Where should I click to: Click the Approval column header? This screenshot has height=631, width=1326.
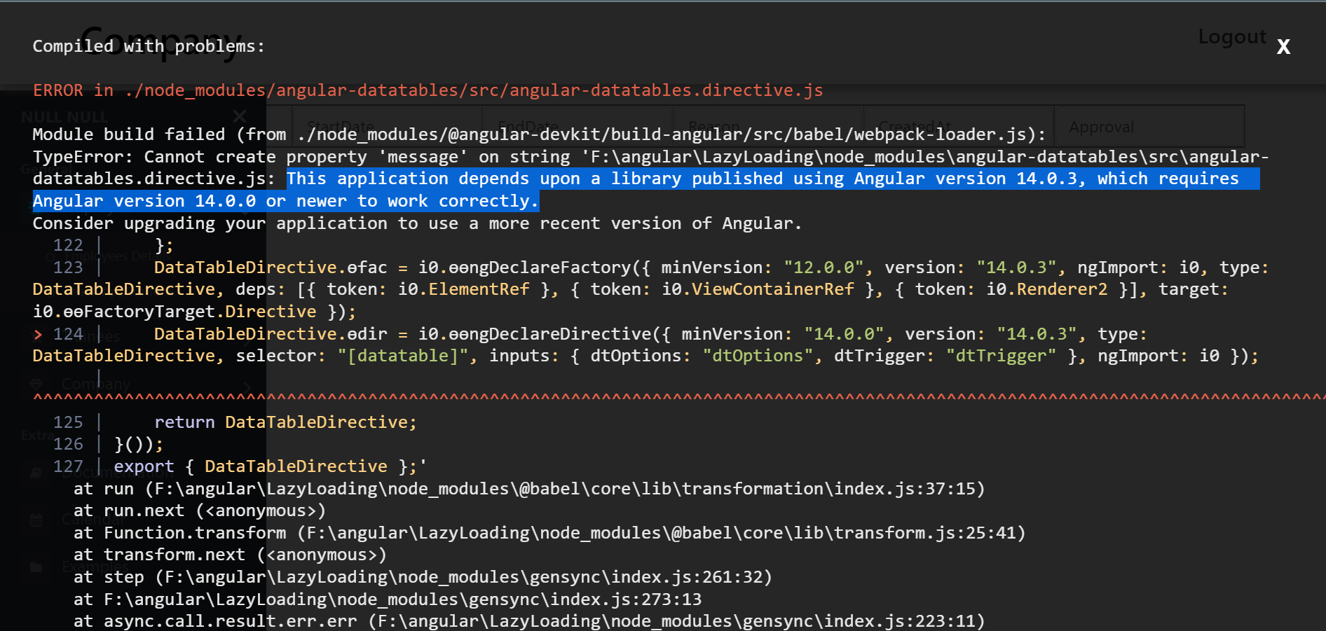(x=1102, y=127)
